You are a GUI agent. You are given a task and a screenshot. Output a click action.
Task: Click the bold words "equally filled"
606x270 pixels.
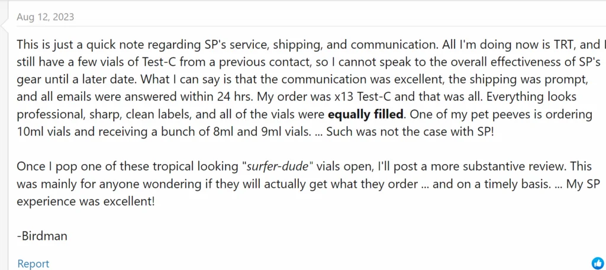pos(365,112)
